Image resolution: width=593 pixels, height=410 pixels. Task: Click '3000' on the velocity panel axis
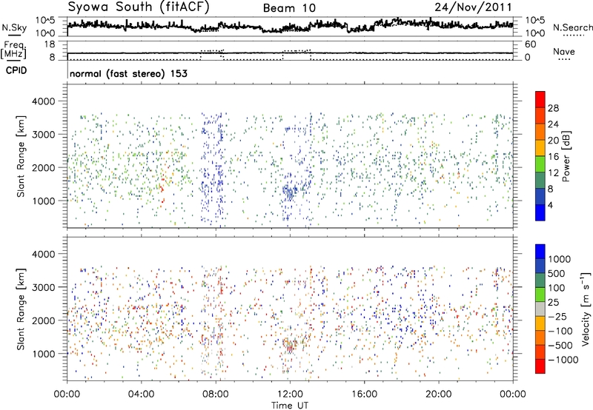[x=43, y=287]
